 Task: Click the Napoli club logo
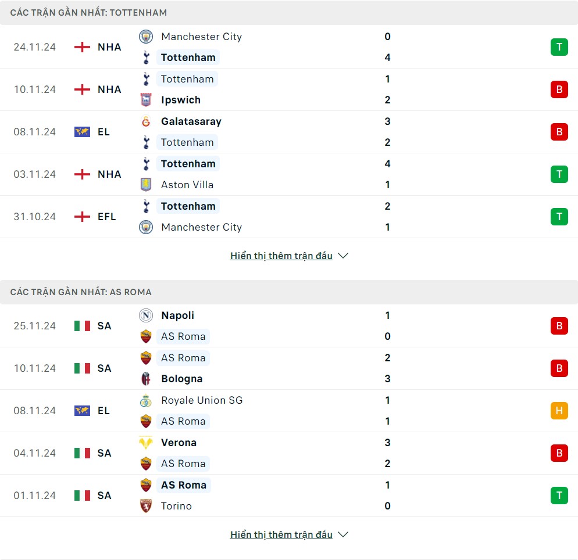pyautogui.click(x=146, y=315)
